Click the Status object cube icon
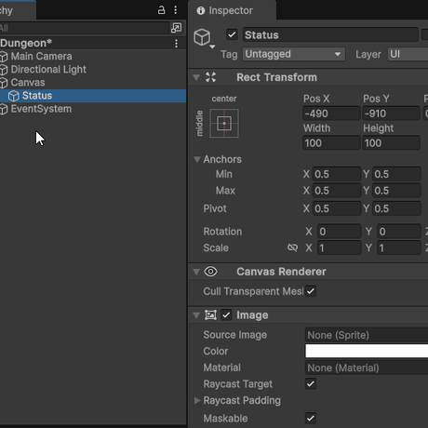The height and width of the screenshot is (428, 428). tap(14, 96)
